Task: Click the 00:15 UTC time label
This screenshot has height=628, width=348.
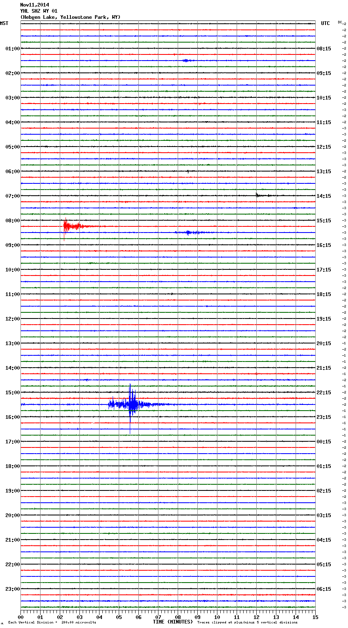Action: pos(324,442)
